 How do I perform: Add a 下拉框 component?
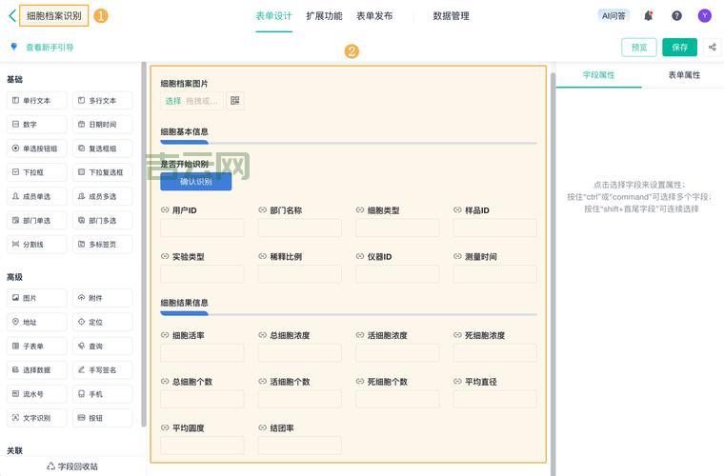pyautogui.click(x=36, y=172)
